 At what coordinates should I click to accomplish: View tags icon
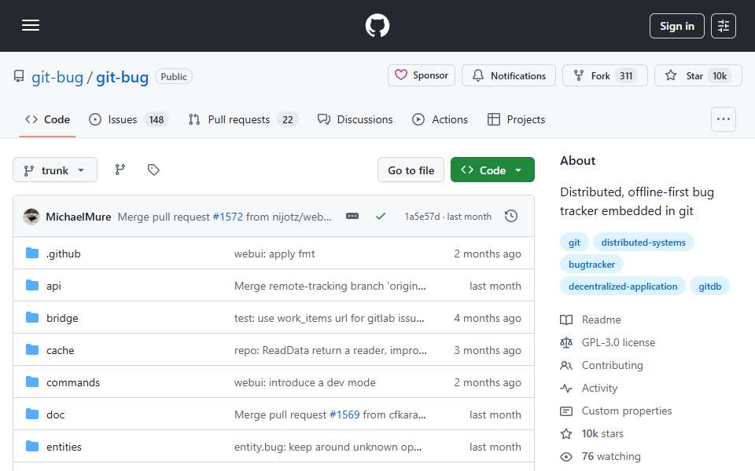(x=153, y=170)
